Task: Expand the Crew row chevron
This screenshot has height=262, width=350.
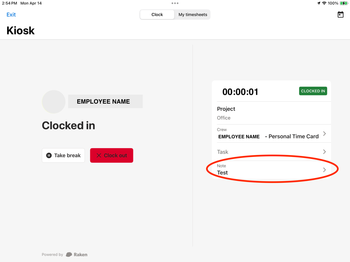Action: [325, 133]
